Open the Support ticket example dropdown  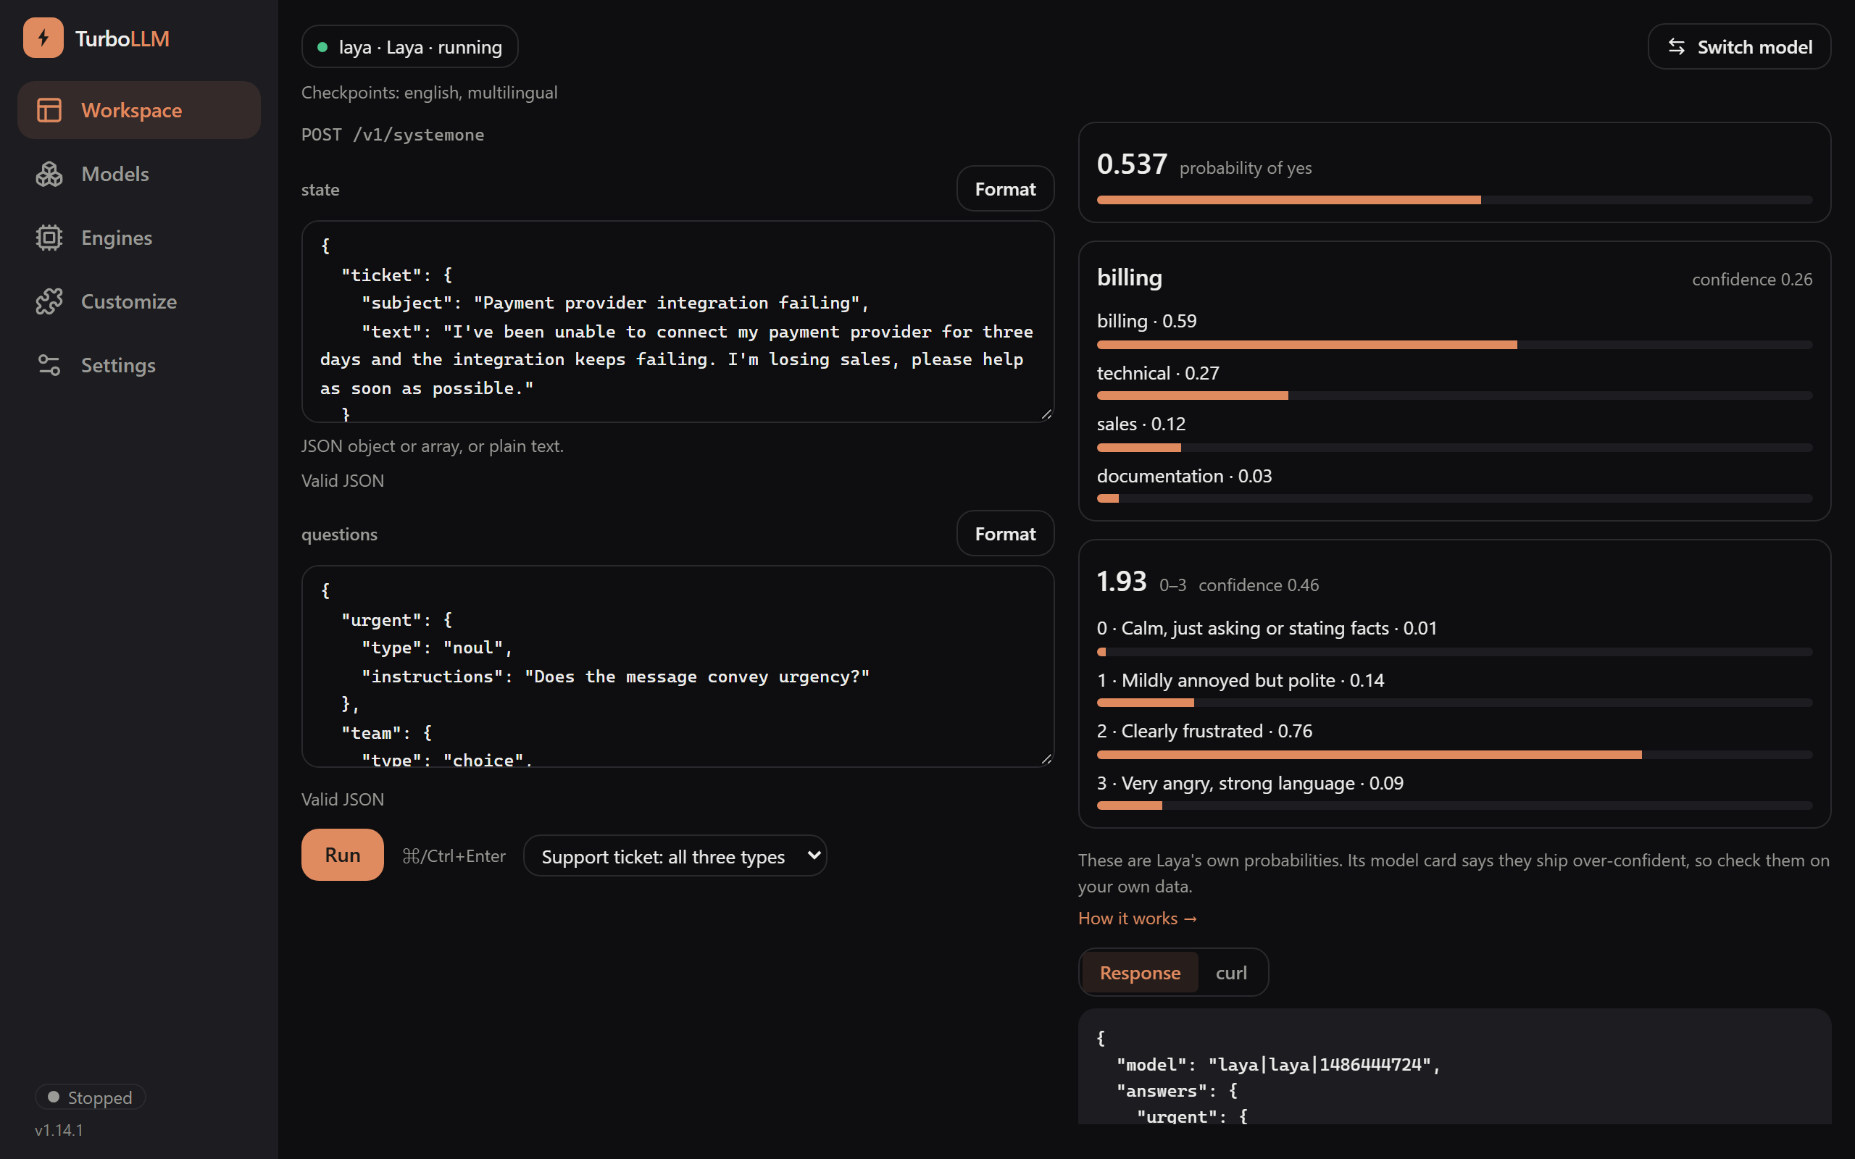[675, 855]
